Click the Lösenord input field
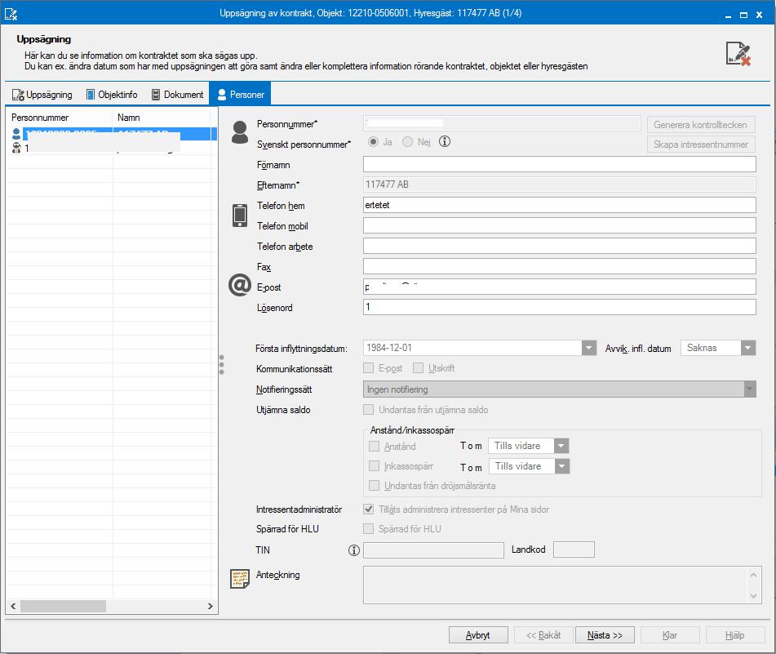The height and width of the screenshot is (654, 776). click(559, 307)
